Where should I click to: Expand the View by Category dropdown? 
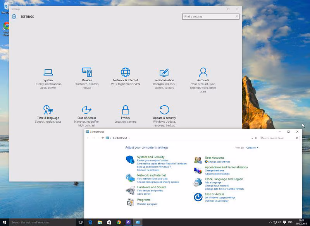pyautogui.click(x=252, y=147)
